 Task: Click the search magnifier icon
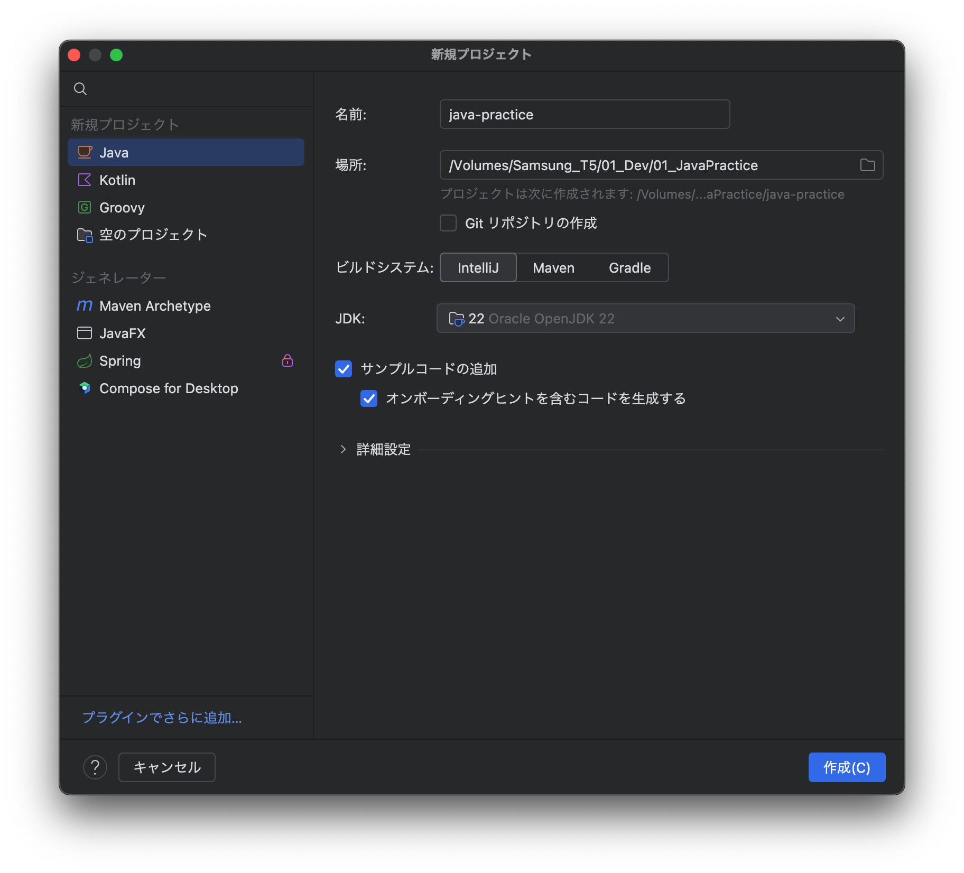pyautogui.click(x=80, y=88)
